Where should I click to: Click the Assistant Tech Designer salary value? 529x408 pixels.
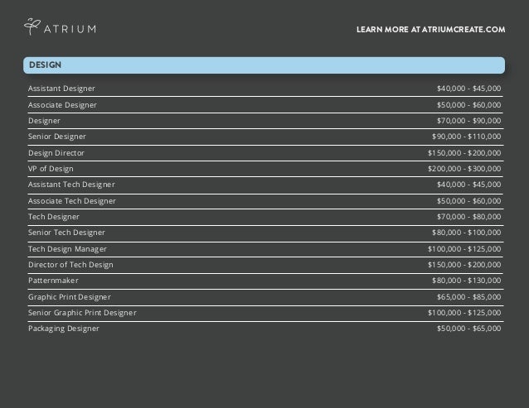coord(468,185)
